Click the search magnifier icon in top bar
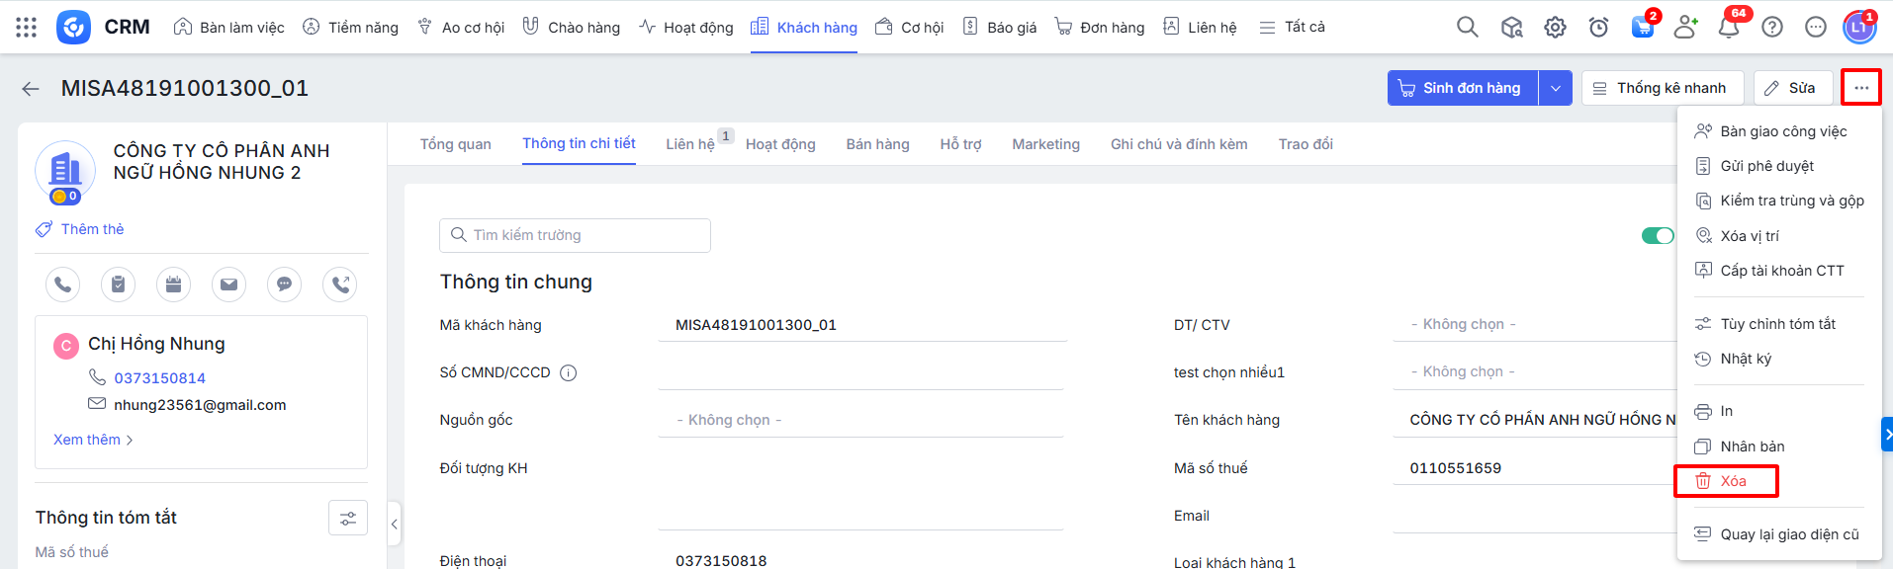 click(1467, 27)
